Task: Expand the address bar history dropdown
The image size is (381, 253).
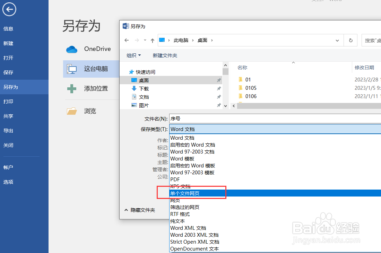Action: 337,41
